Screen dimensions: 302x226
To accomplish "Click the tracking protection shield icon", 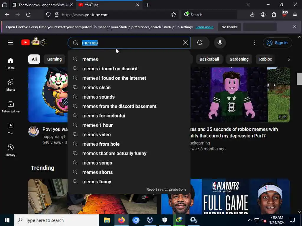I will 48,15.
